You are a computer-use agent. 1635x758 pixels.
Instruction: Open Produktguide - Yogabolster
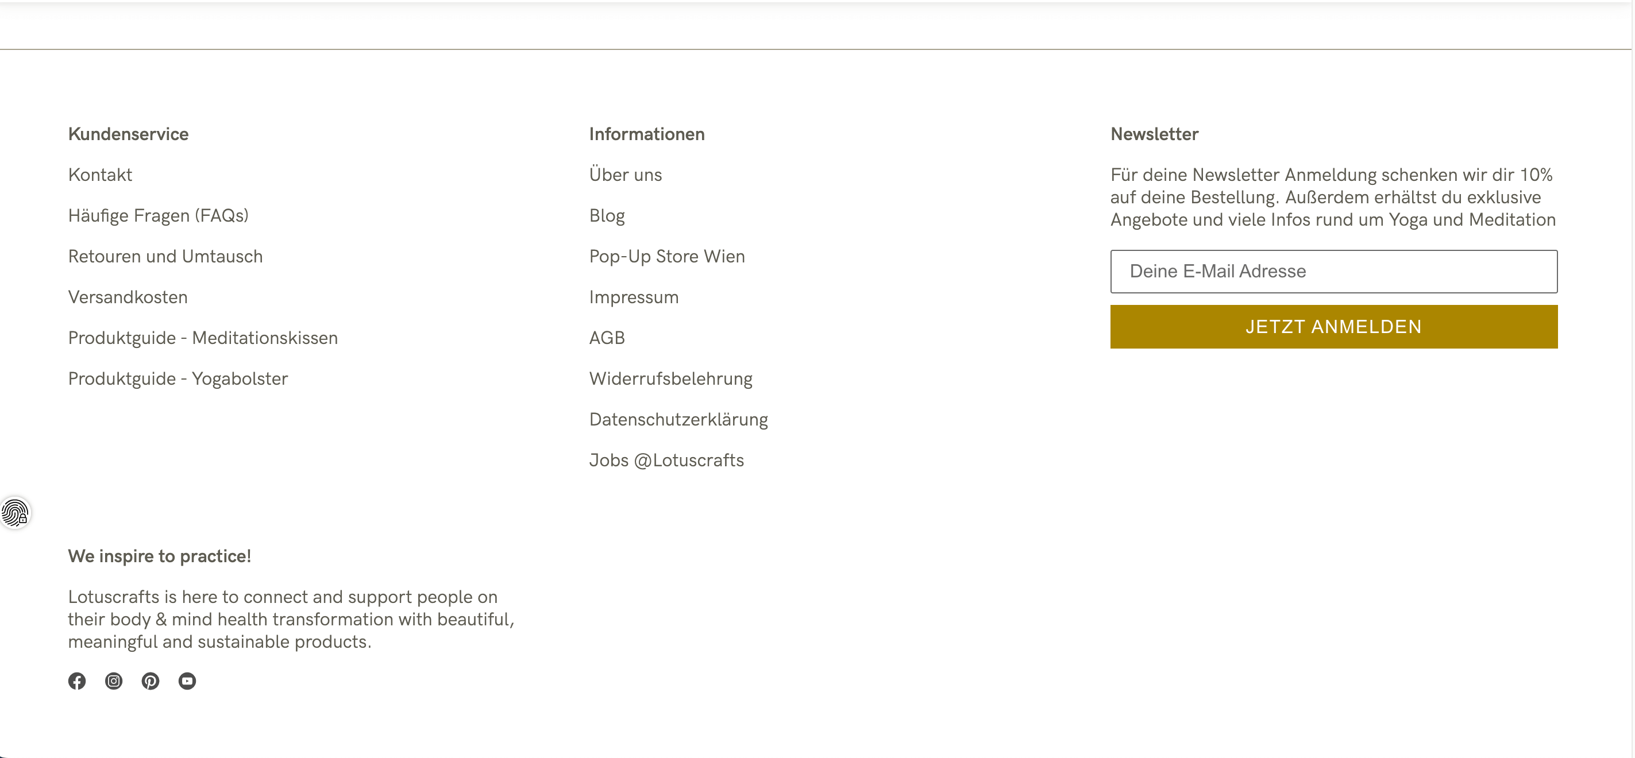click(178, 378)
